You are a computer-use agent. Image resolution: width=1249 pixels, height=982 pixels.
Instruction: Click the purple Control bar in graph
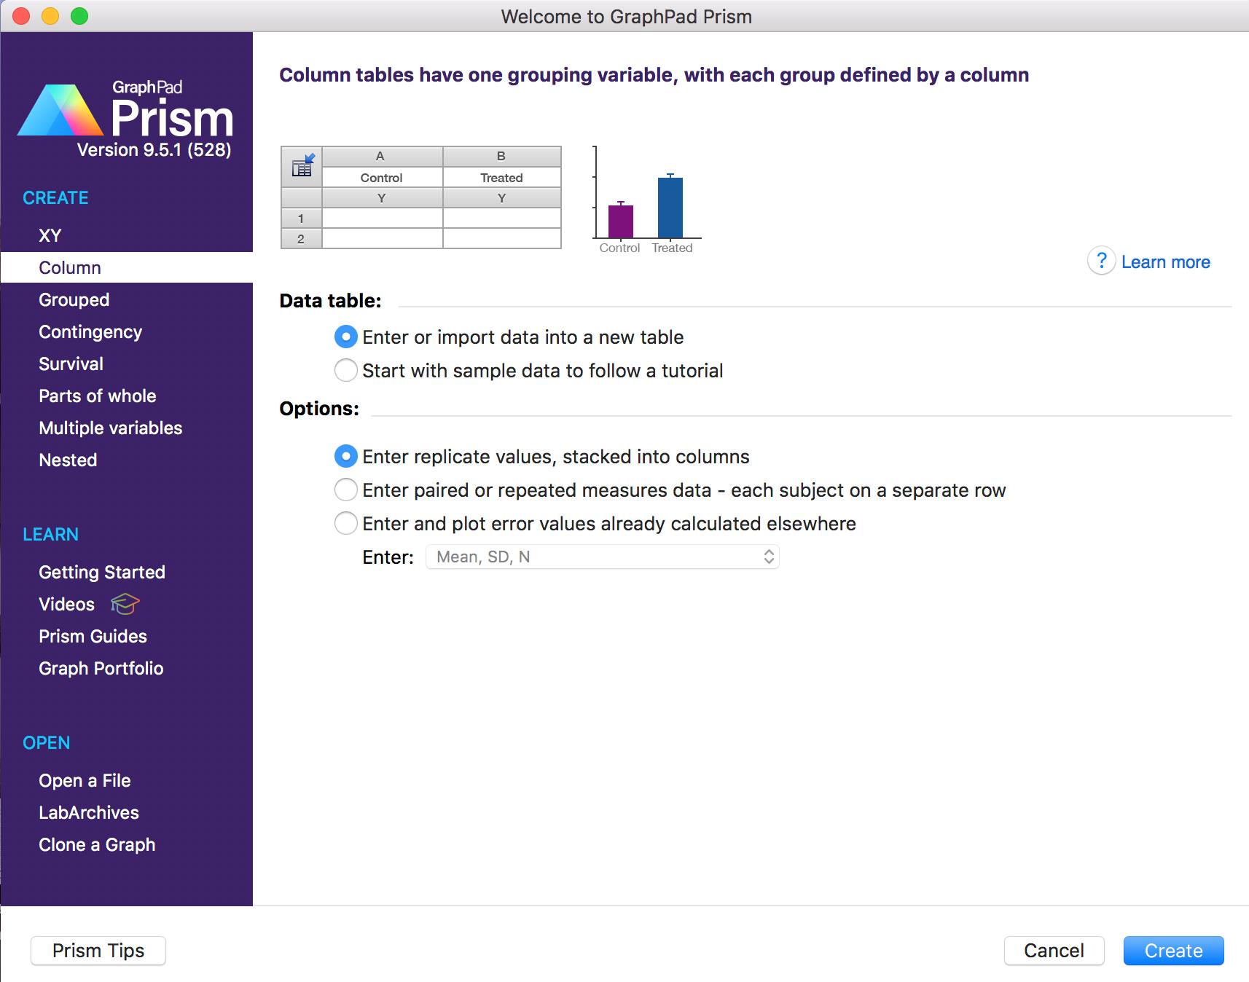[x=621, y=221]
